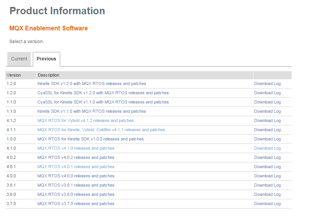329x222 pixels.
Task: Open MQX RTOS v4.0.1 releases and patches
Action: click(76, 167)
